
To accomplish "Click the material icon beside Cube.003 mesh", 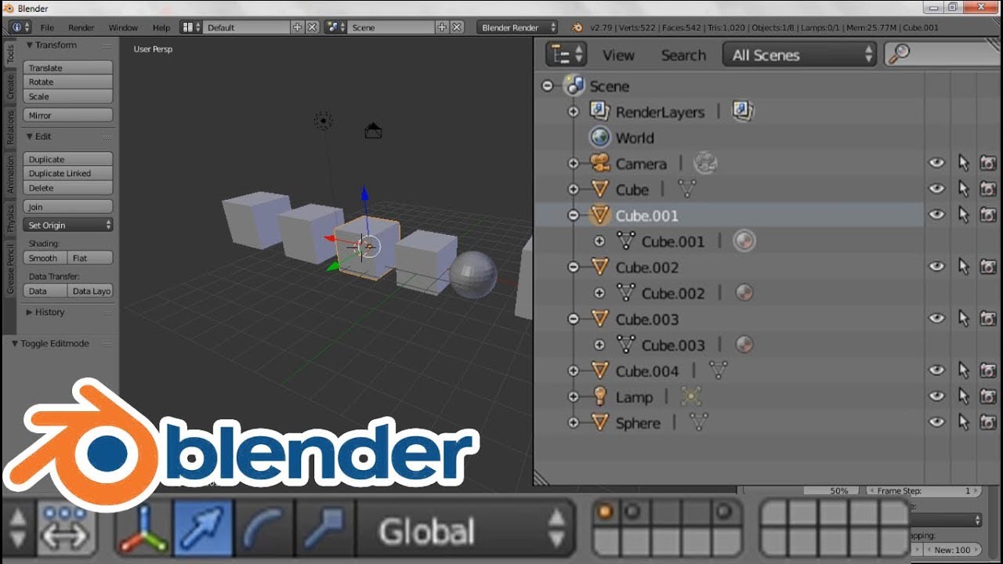I will pyautogui.click(x=745, y=345).
